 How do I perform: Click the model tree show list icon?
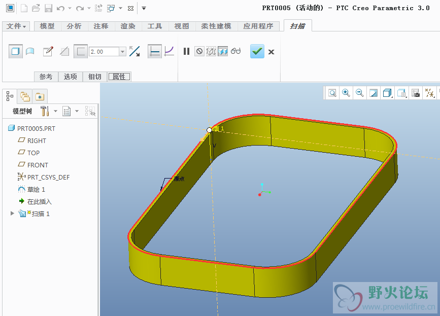[x=66, y=111]
